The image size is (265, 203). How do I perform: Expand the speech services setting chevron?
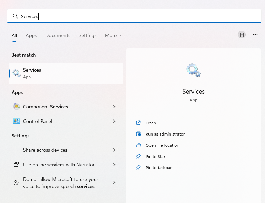coord(114,182)
